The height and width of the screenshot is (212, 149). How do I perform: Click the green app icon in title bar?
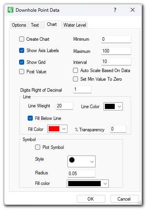click(11, 10)
